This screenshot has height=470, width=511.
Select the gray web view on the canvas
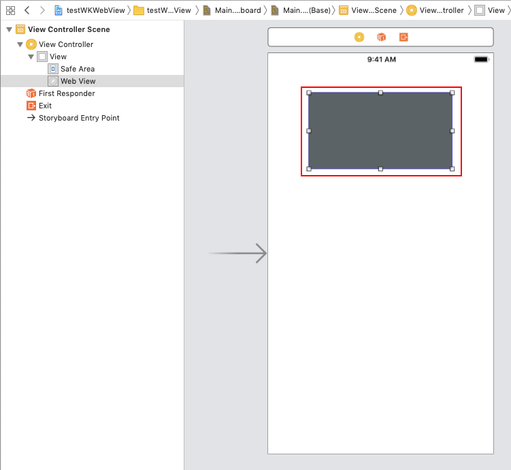380,131
